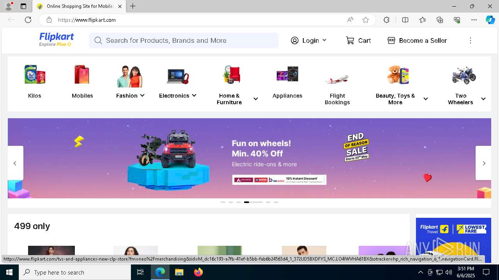Image resolution: width=499 pixels, height=280 pixels.
Task: Open the Fun on wheels banner
Action: coord(249,158)
